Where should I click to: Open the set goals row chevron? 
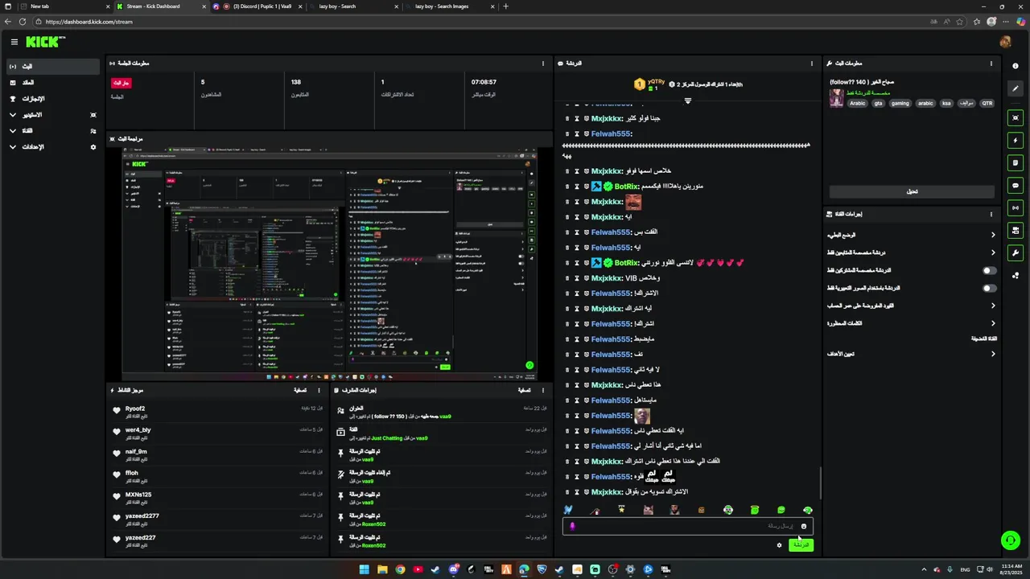993,354
